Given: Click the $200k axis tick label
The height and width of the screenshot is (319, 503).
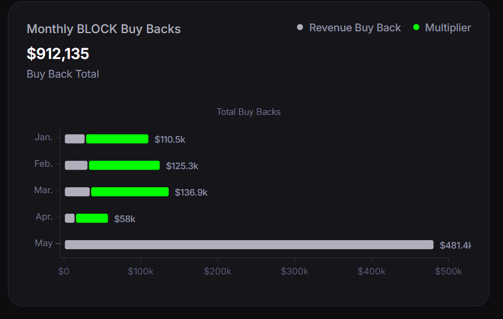Looking at the screenshot, I should (x=217, y=271).
